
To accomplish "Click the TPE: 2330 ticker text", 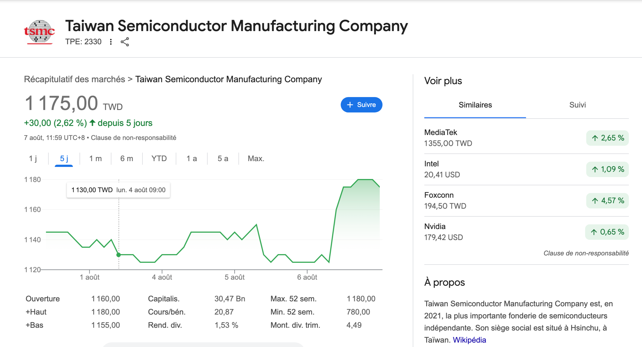I will pyautogui.click(x=83, y=42).
